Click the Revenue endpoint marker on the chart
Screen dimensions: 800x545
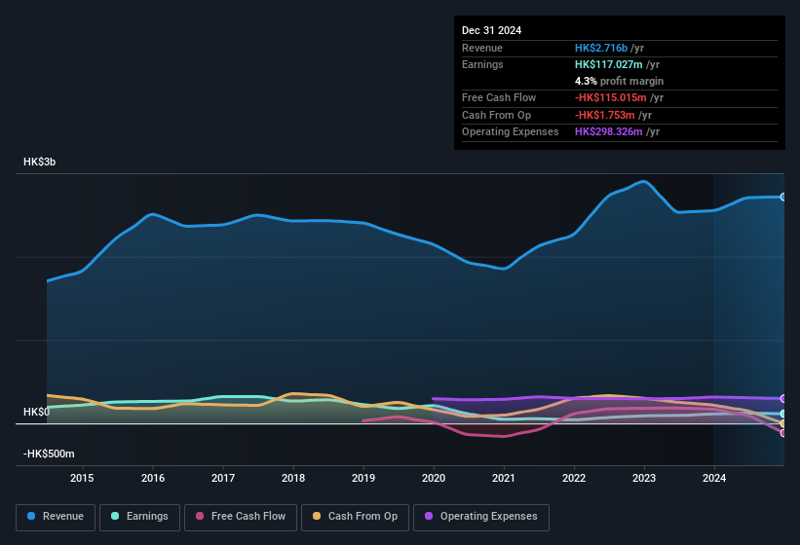(x=783, y=198)
